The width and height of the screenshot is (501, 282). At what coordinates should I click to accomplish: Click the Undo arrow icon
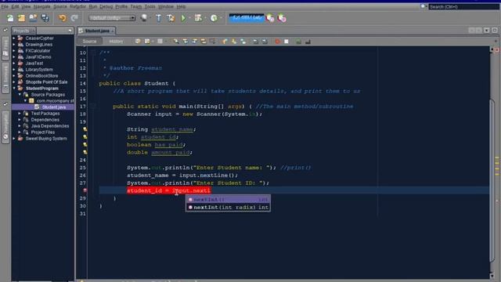63,18
